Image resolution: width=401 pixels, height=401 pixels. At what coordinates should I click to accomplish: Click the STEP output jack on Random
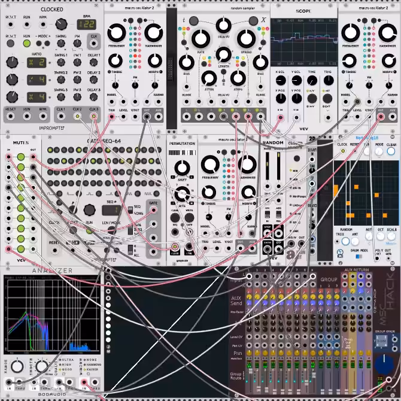[268, 233]
